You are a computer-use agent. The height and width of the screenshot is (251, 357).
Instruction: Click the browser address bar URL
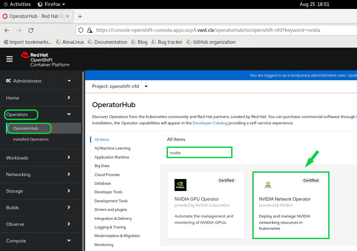tap(208, 30)
